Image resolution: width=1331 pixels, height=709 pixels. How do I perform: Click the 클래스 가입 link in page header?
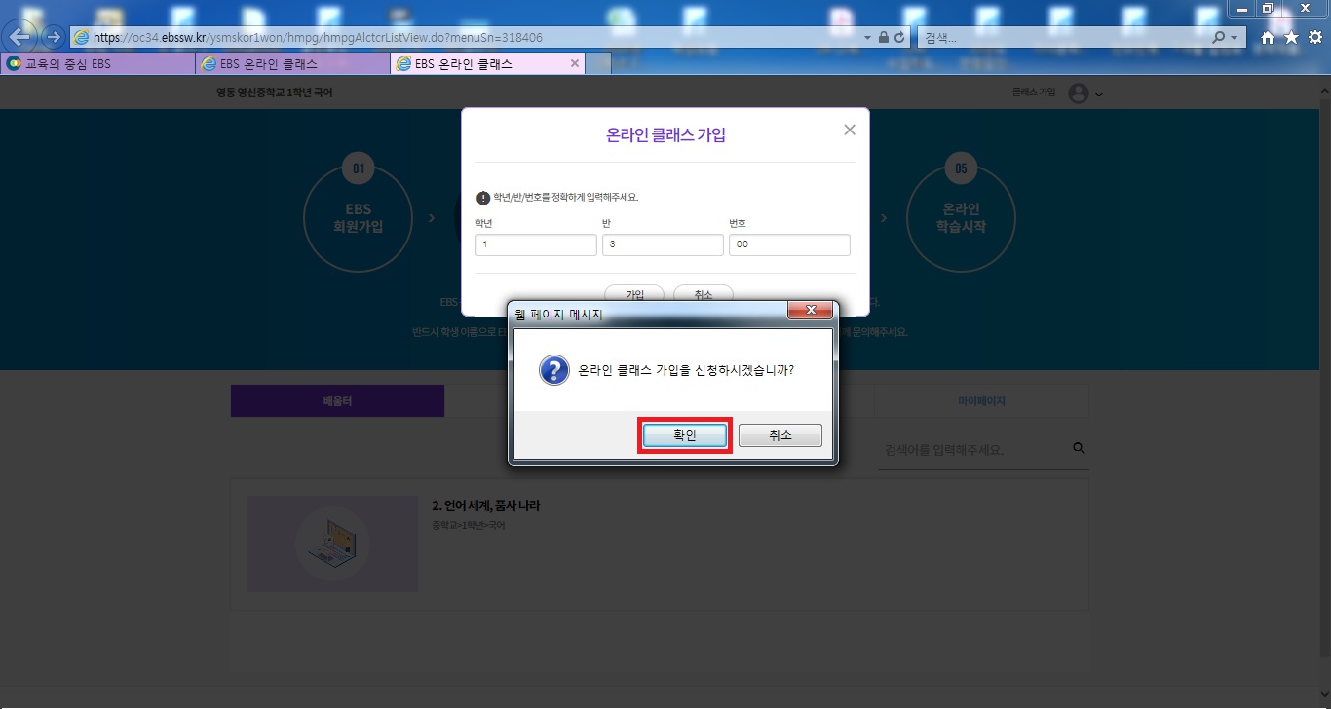(x=1033, y=92)
